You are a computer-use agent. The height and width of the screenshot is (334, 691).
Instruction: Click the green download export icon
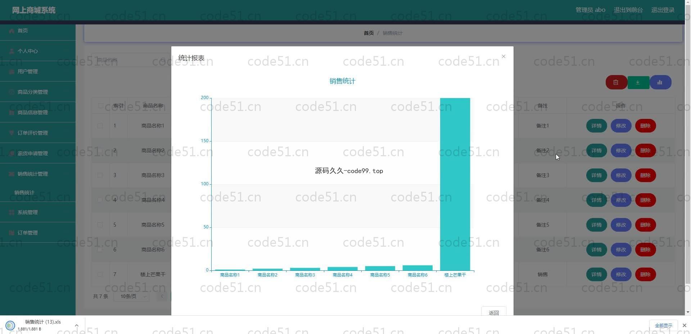[x=638, y=82]
